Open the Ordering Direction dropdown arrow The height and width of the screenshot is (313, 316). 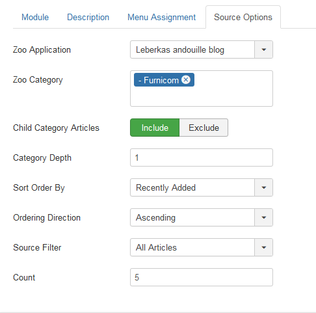point(263,217)
